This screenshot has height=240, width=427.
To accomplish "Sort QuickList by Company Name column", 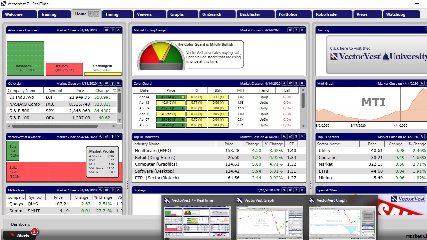I will [25, 90].
